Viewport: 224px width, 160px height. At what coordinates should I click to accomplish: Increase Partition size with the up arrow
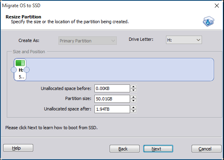coord(134,97)
